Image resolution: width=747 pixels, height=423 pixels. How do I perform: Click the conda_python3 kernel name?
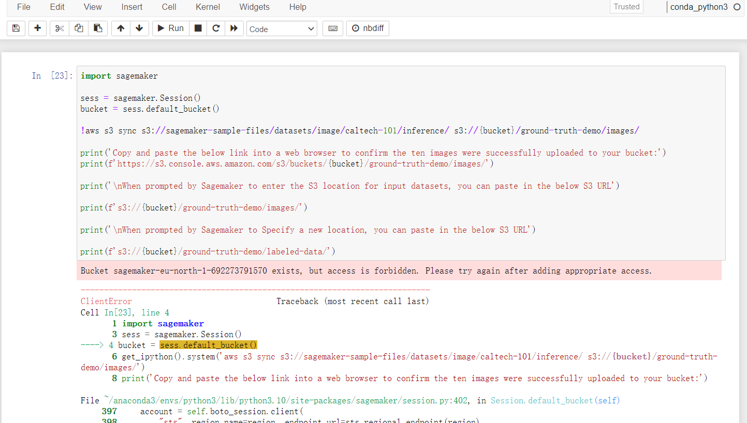[x=699, y=7]
